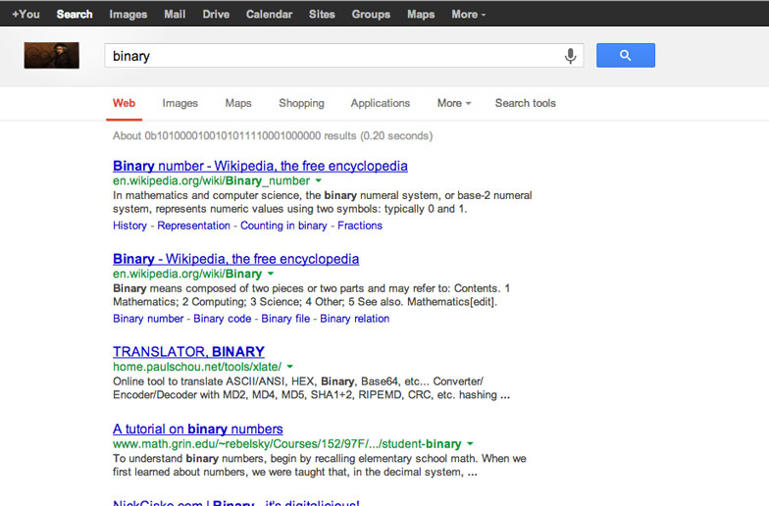Screen dimensions: 769x506
Task: Open 'Binary - Wikipedia, the free encyclopedia' link
Action: [235, 259]
